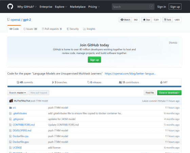
Task: Open the gpt-2 repository name link
Action: click(27, 20)
